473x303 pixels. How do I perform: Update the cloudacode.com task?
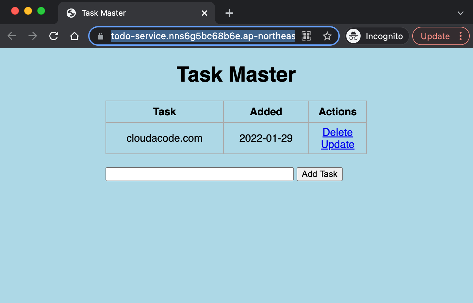click(x=337, y=144)
